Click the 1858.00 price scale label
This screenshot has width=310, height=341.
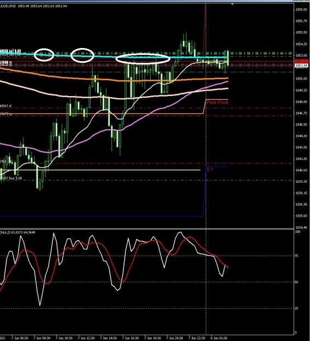[302, 10]
